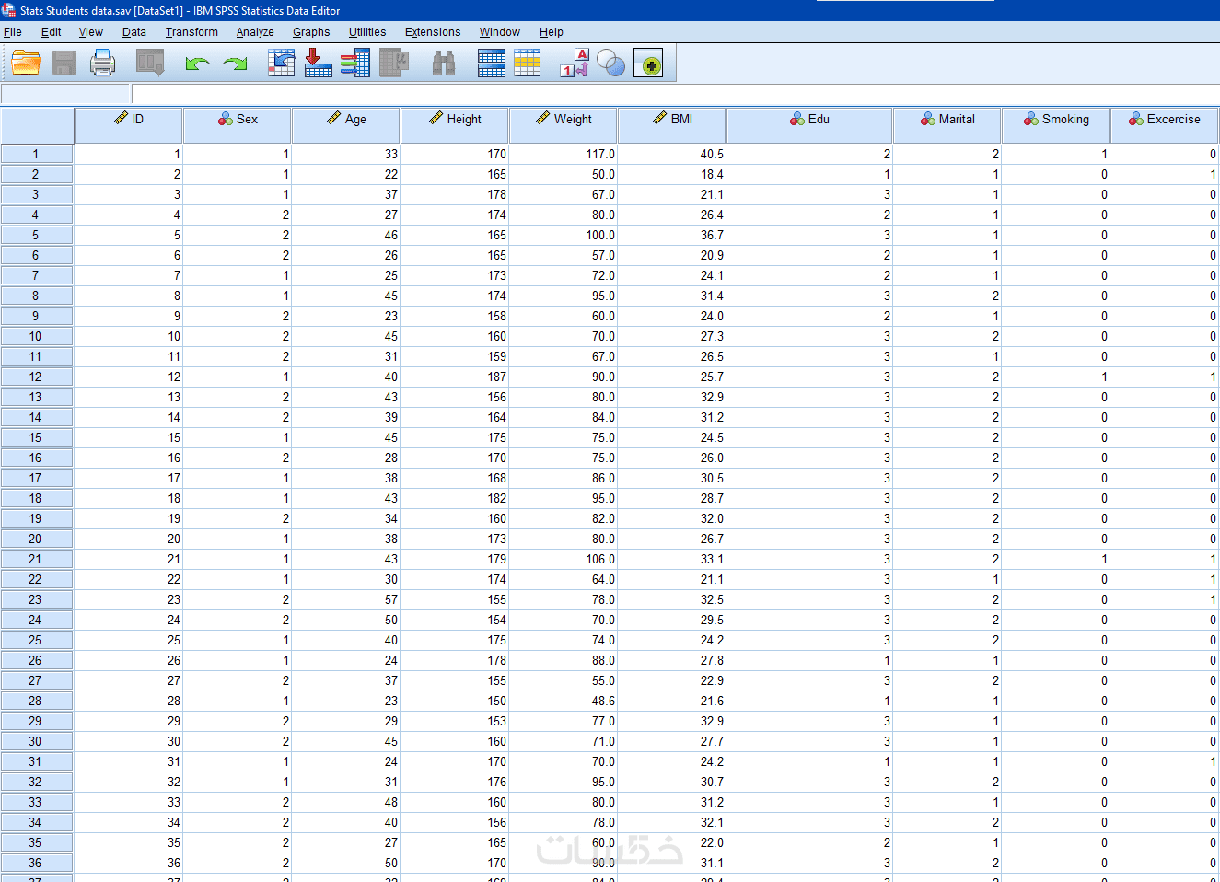Image resolution: width=1220 pixels, height=882 pixels.
Task: Select the Height column header
Action: pos(455,125)
